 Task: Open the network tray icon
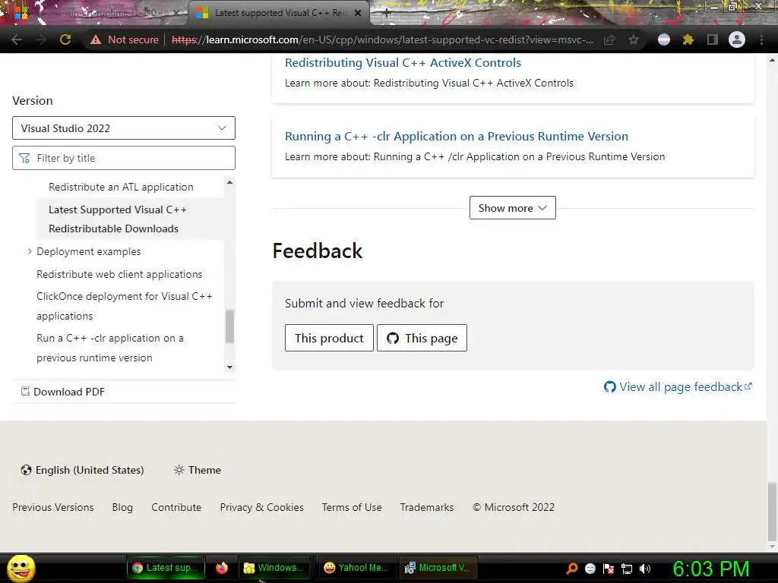coord(627,569)
